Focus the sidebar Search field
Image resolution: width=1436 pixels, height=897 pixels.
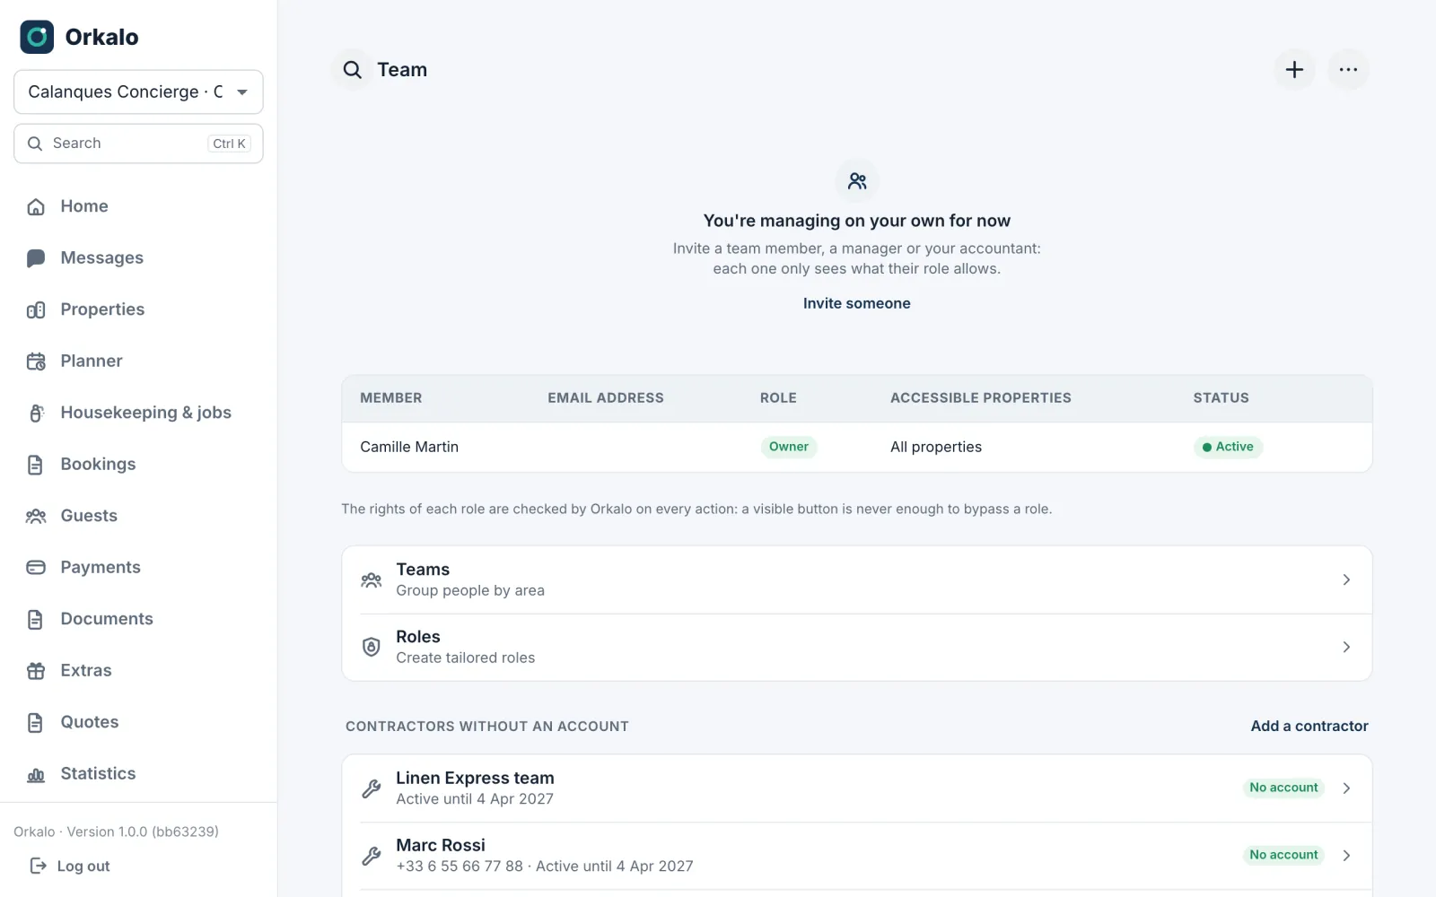(x=138, y=144)
